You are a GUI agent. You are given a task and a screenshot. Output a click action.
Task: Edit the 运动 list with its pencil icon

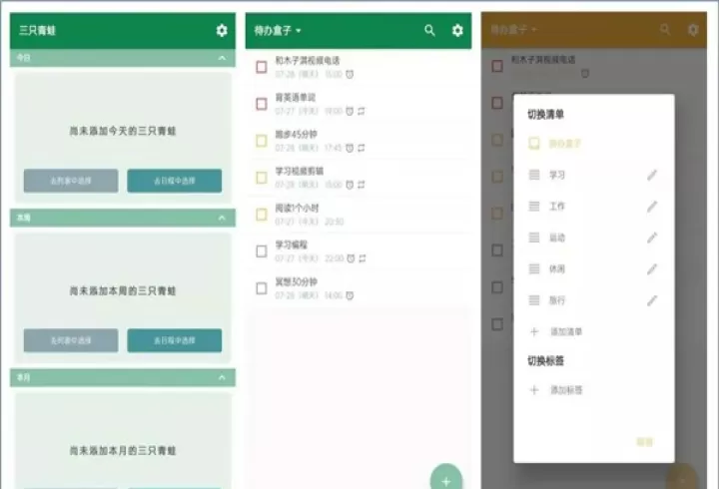(x=651, y=238)
